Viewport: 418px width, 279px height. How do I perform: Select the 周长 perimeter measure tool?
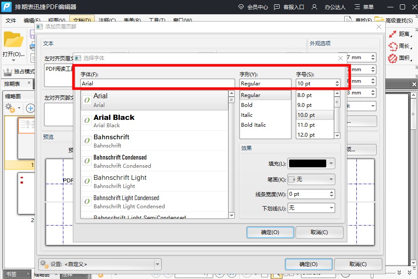coord(393,46)
